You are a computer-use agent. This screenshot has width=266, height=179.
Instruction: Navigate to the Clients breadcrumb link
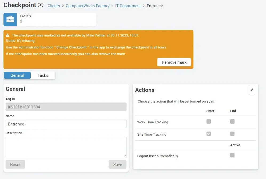tap(54, 6)
